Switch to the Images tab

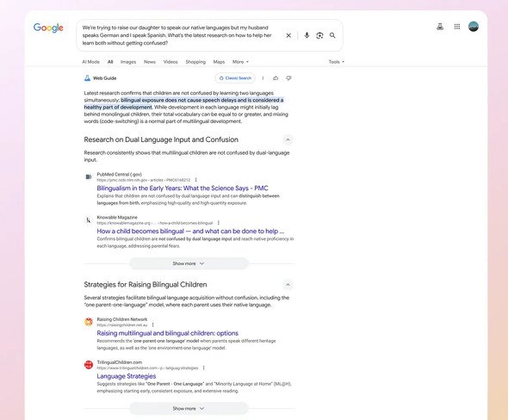pos(128,62)
